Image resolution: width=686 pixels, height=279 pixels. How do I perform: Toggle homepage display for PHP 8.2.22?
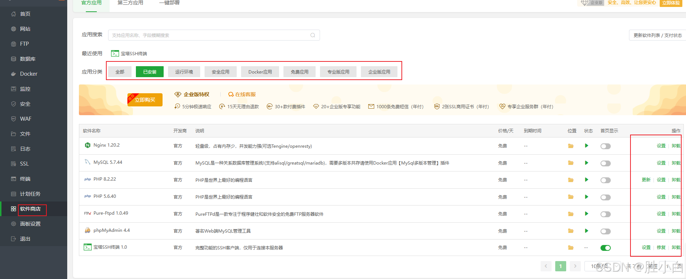click(x=606, y=180)
